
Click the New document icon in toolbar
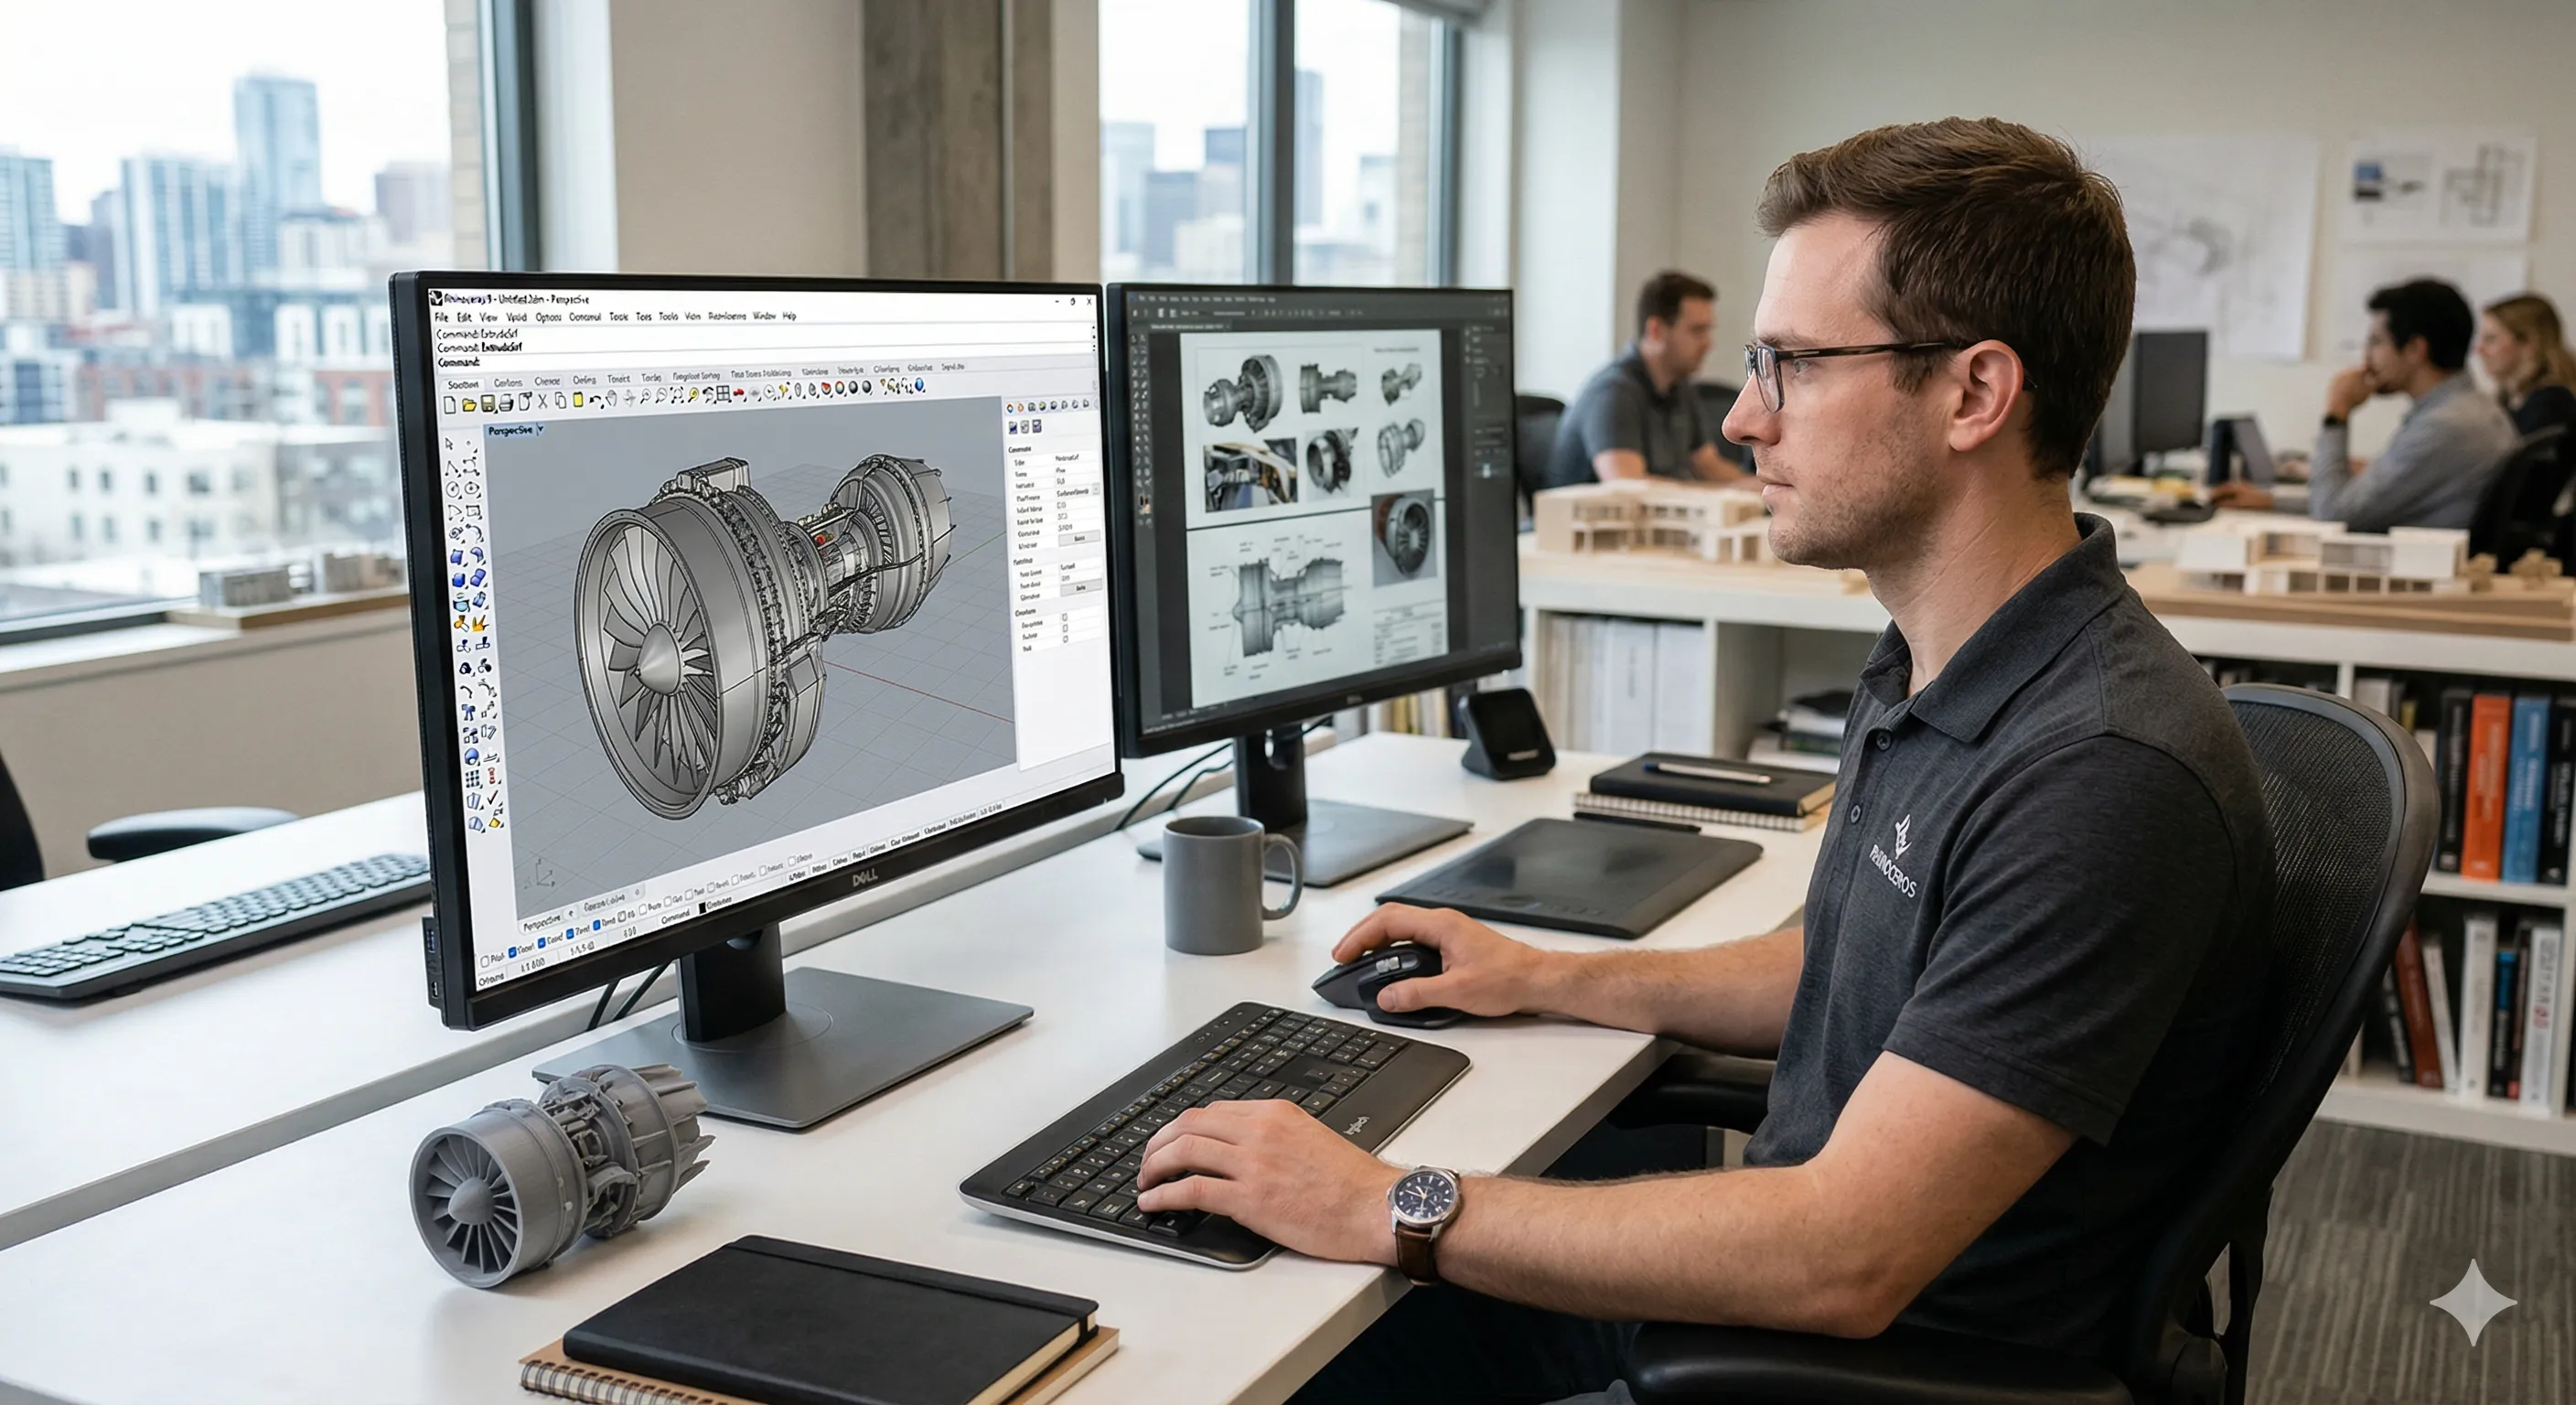[x=450, y=405]
